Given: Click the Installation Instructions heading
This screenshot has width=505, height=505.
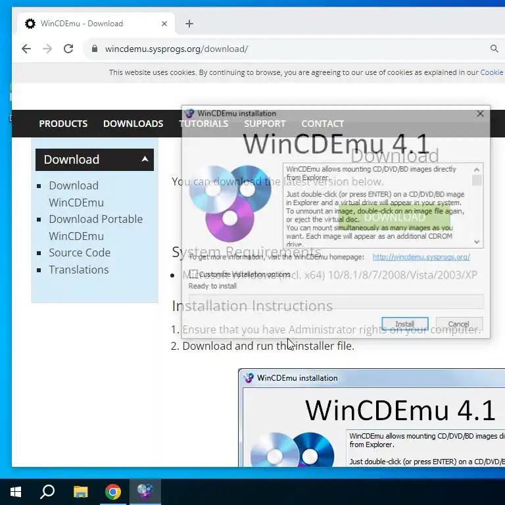Looking at the screenshot, I should [x=252, y=306].
